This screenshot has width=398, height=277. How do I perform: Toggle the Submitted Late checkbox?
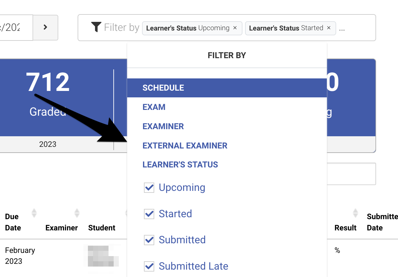pos(149,266)
